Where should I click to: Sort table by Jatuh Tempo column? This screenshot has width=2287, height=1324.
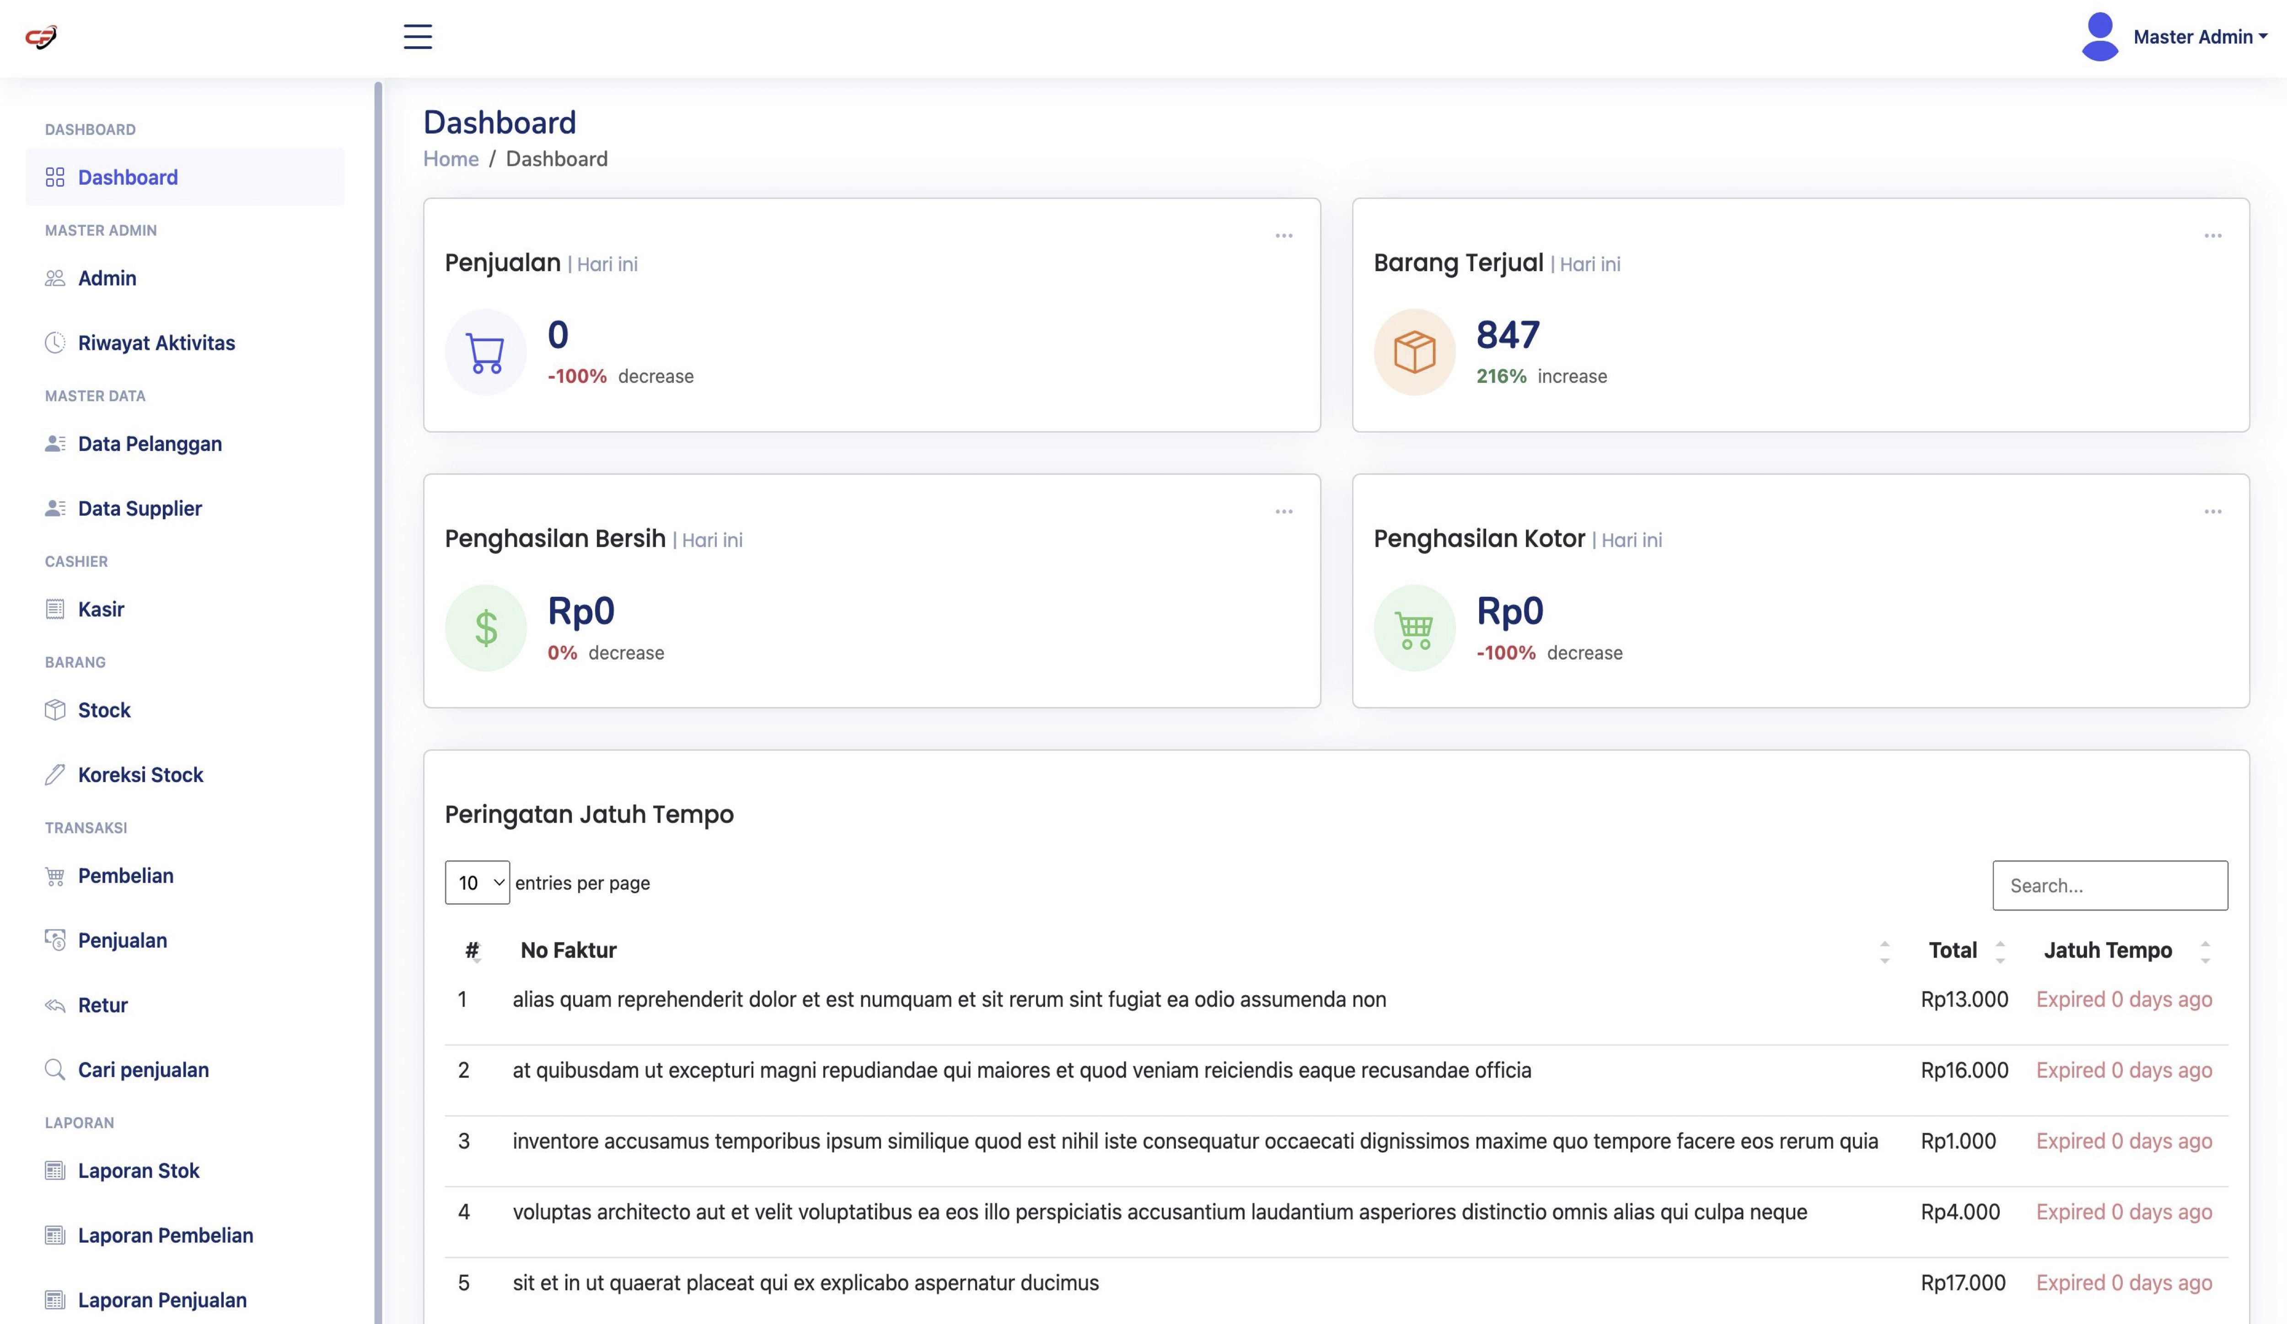coord(2107,950)
